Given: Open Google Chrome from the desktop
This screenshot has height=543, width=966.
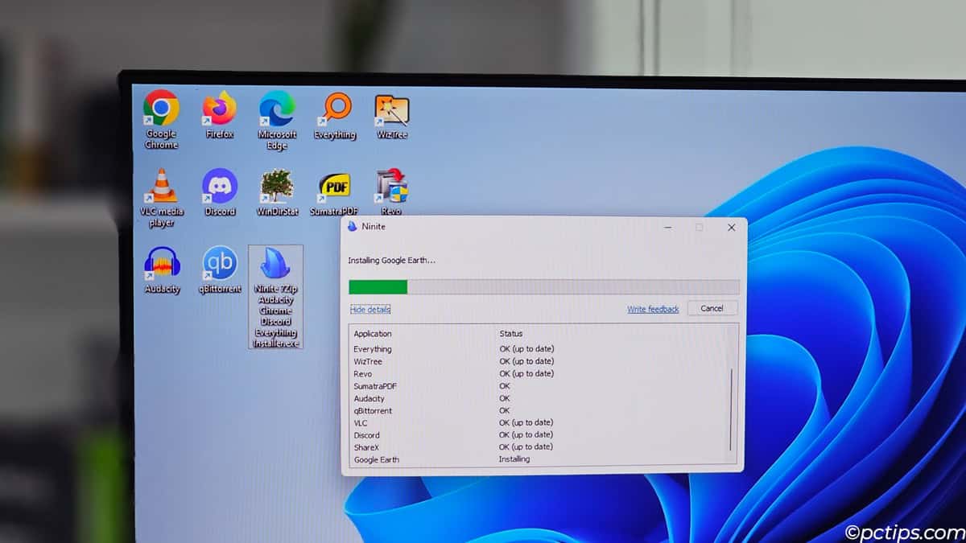Looking at the screenshot, I should click(160, 110).
